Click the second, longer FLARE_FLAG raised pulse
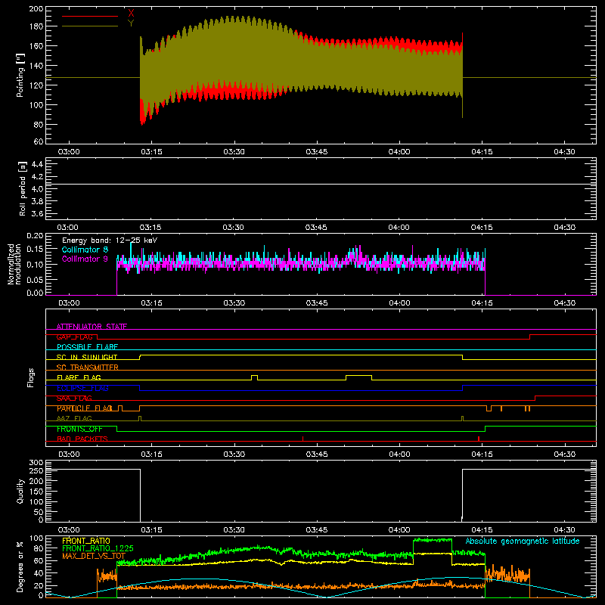Screen dimensions: 605x605 358,377
